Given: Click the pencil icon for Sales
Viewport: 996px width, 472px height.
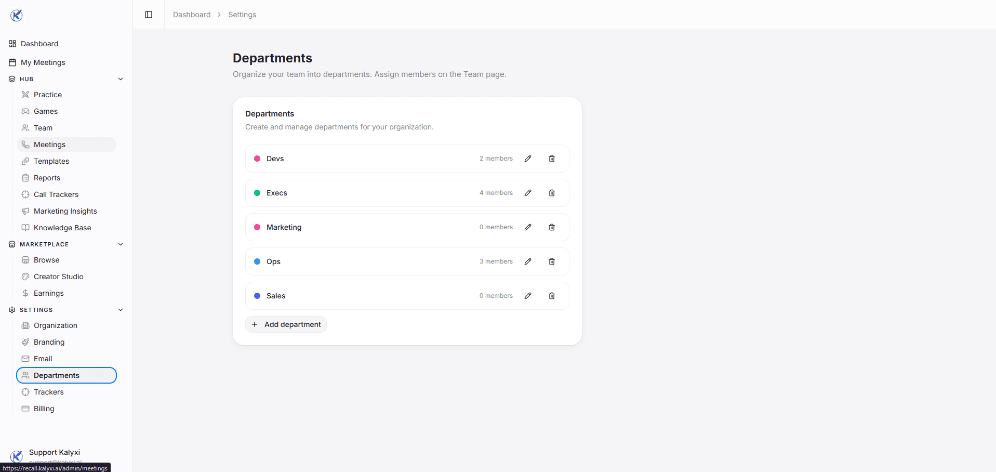Looking at the screenshot, I should point(528,296).
